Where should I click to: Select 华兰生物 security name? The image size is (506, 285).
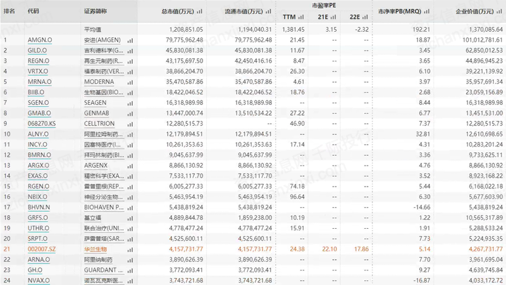point(96,249)
